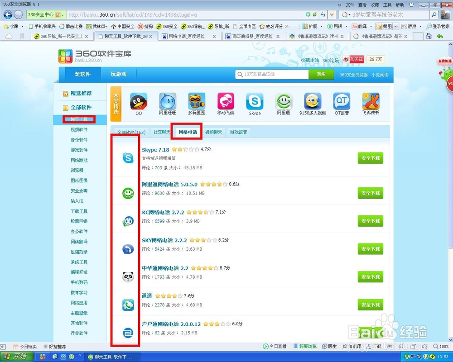Select 视频软件 in left sidebar
453x362 pixels.
pos(79,129)
